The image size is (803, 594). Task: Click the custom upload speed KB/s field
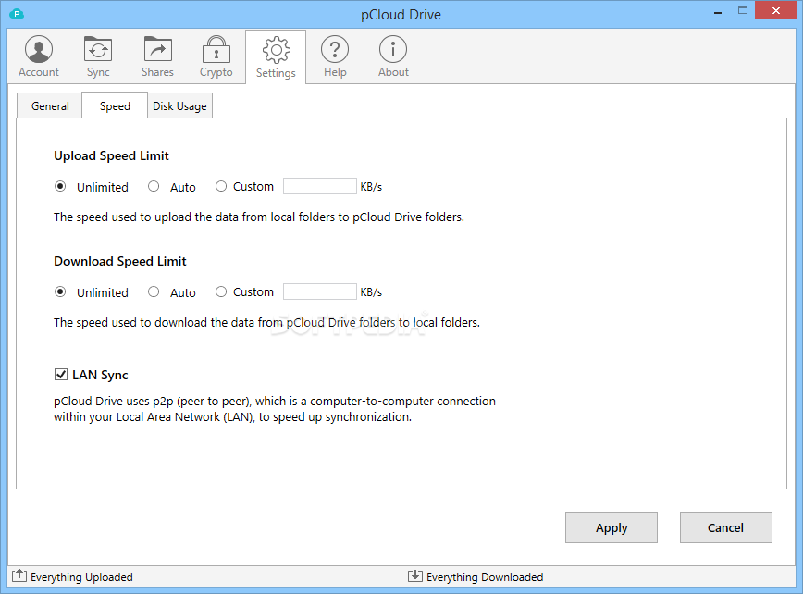point(319,186)
